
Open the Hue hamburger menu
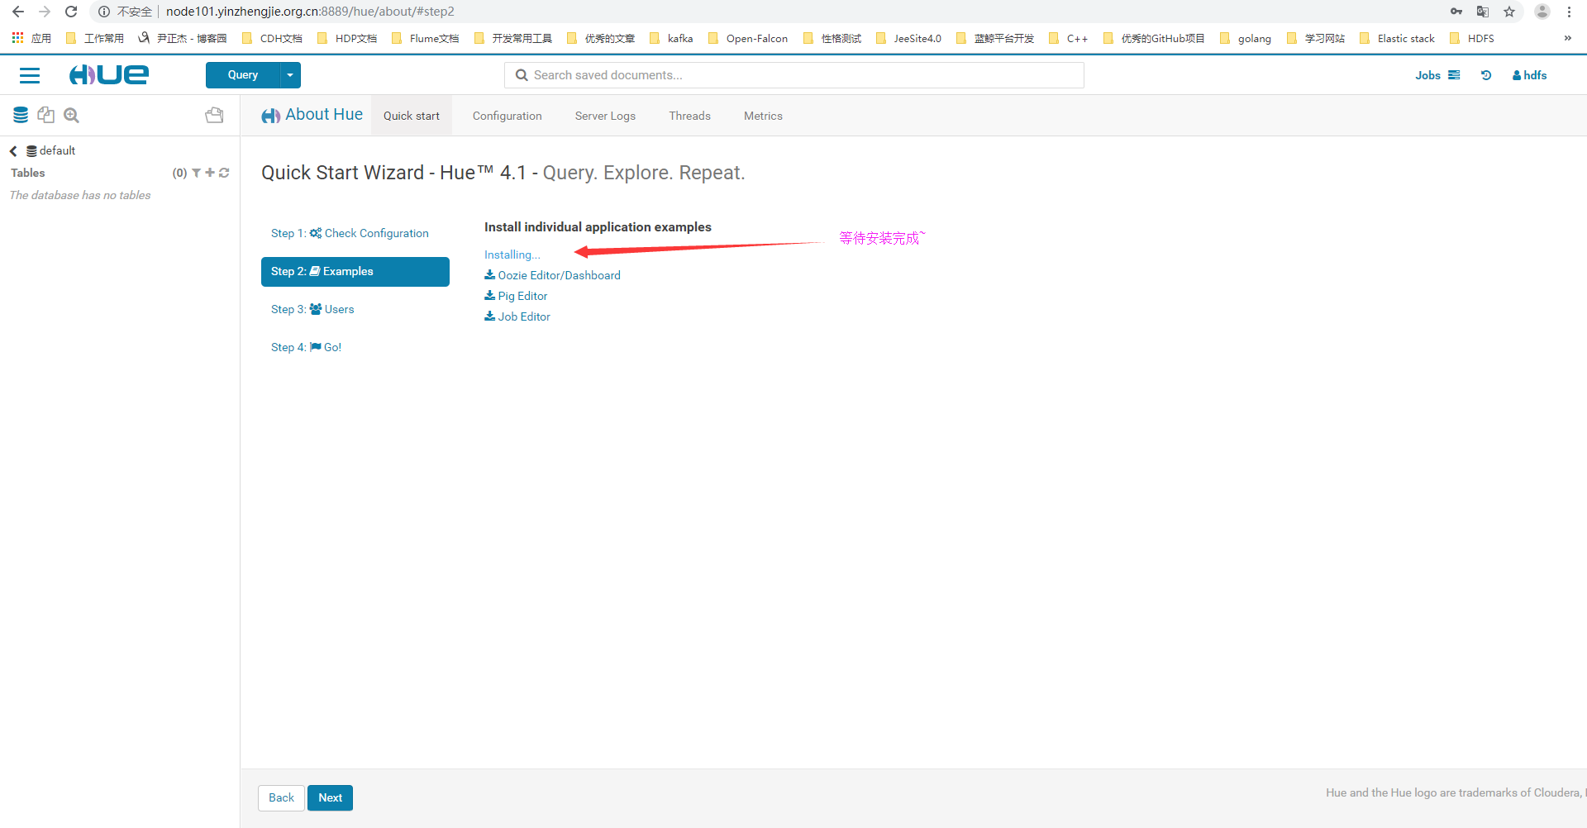click(x=30, y=75)
